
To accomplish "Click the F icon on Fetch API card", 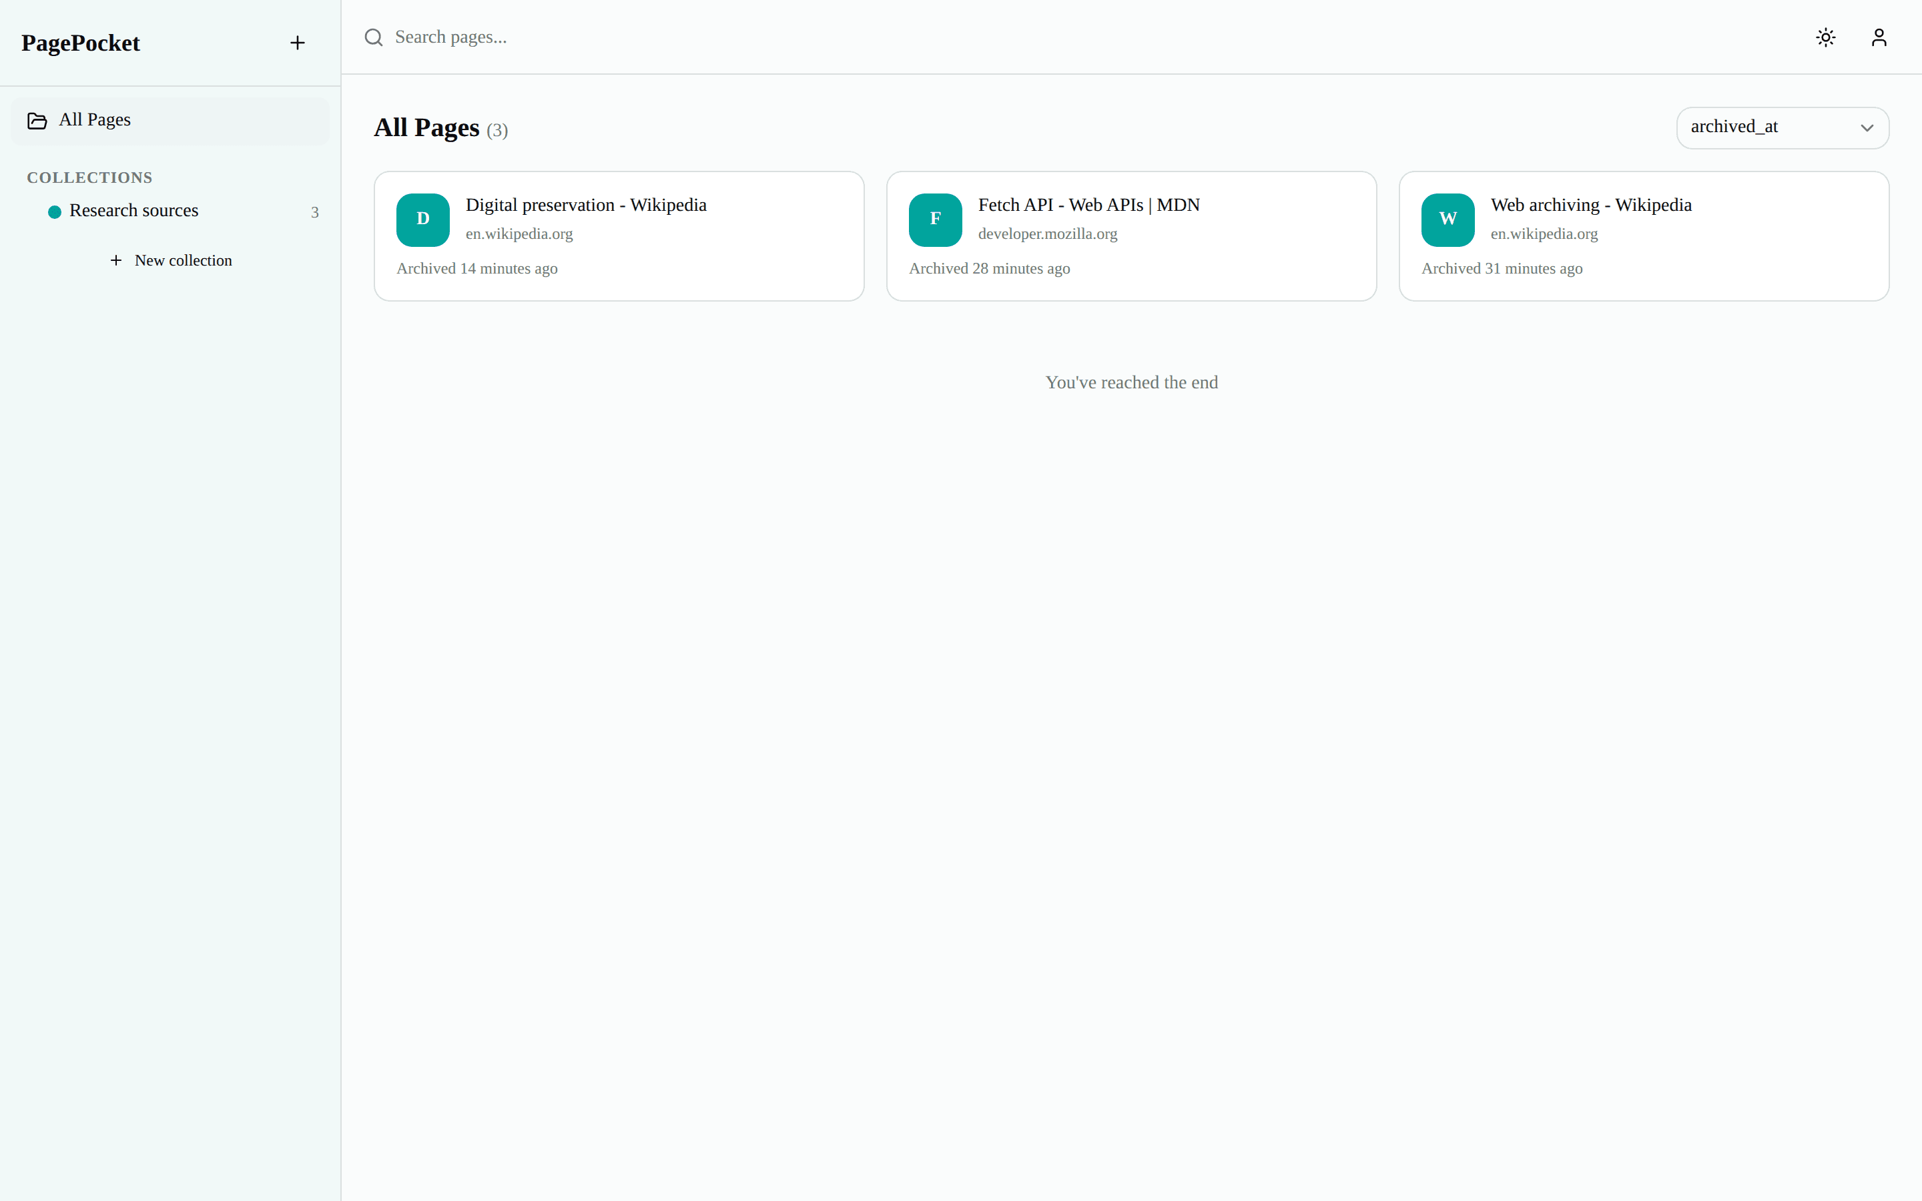I will pyautogui.click(x=936, y=220).
